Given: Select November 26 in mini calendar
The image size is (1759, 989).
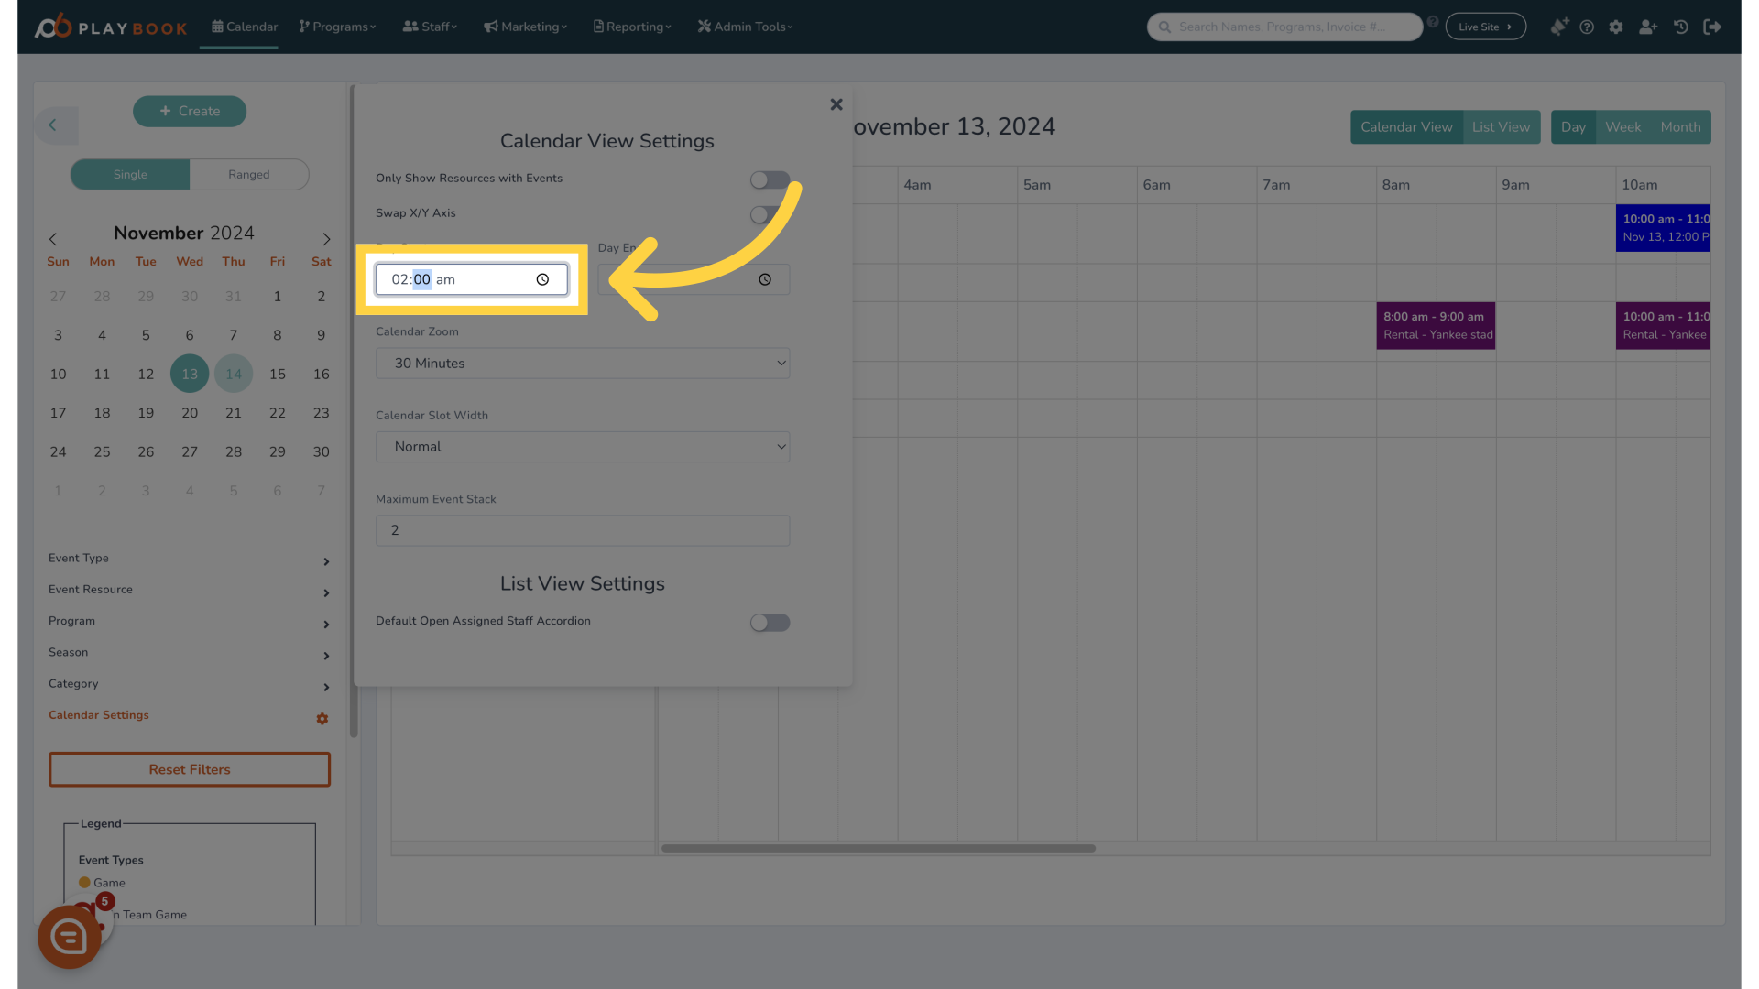Looking at the screenshot, I should 146,452.
